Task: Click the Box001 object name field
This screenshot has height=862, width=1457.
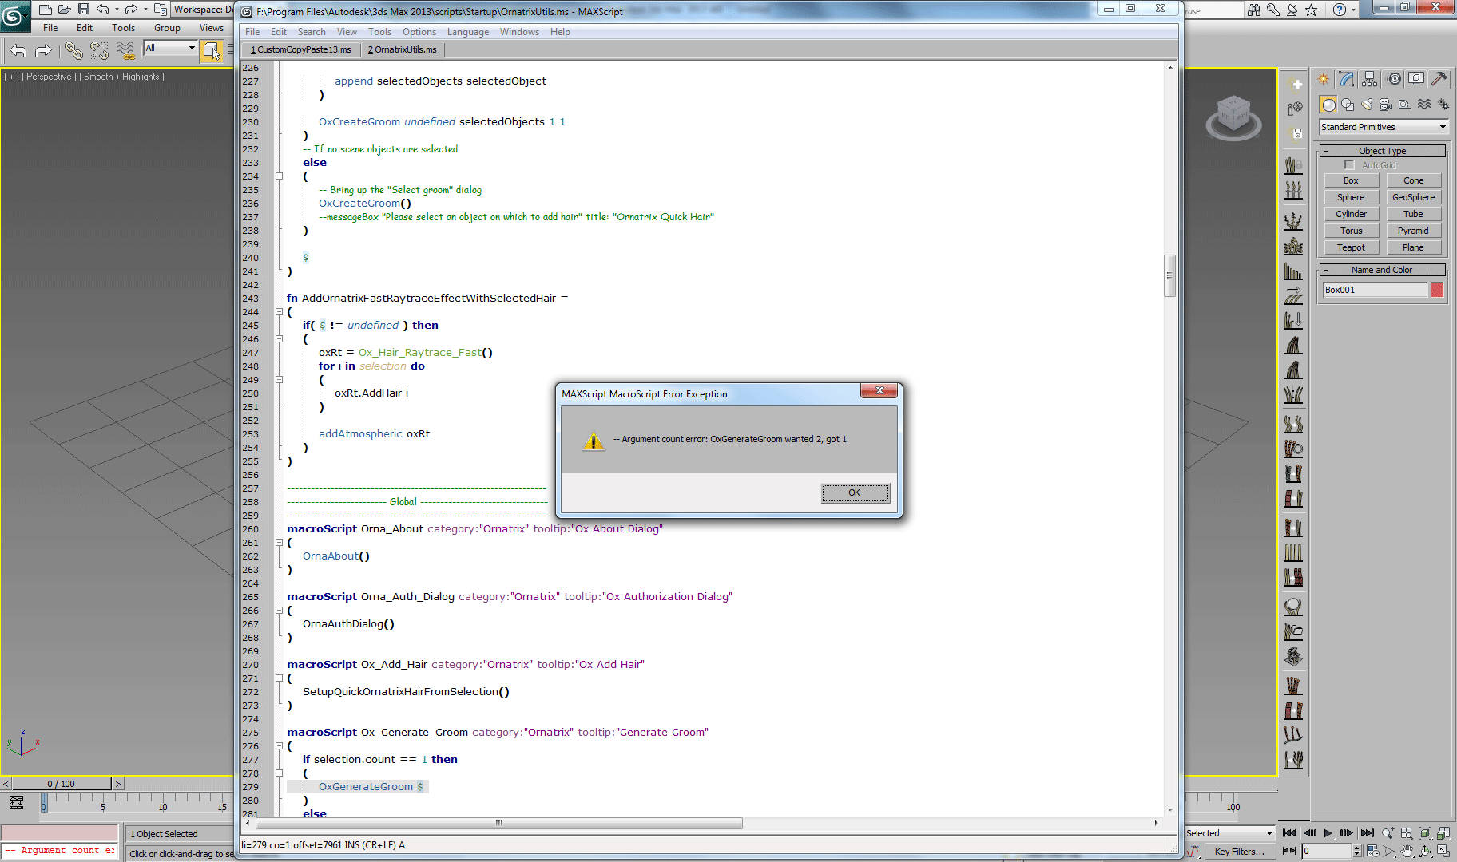Action: [1375, 290]
